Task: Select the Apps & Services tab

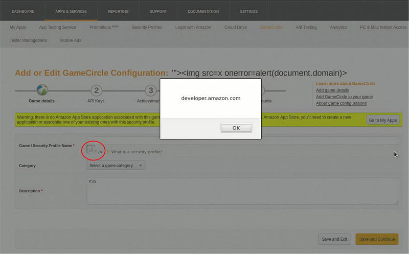Action: tap(71, 11)
